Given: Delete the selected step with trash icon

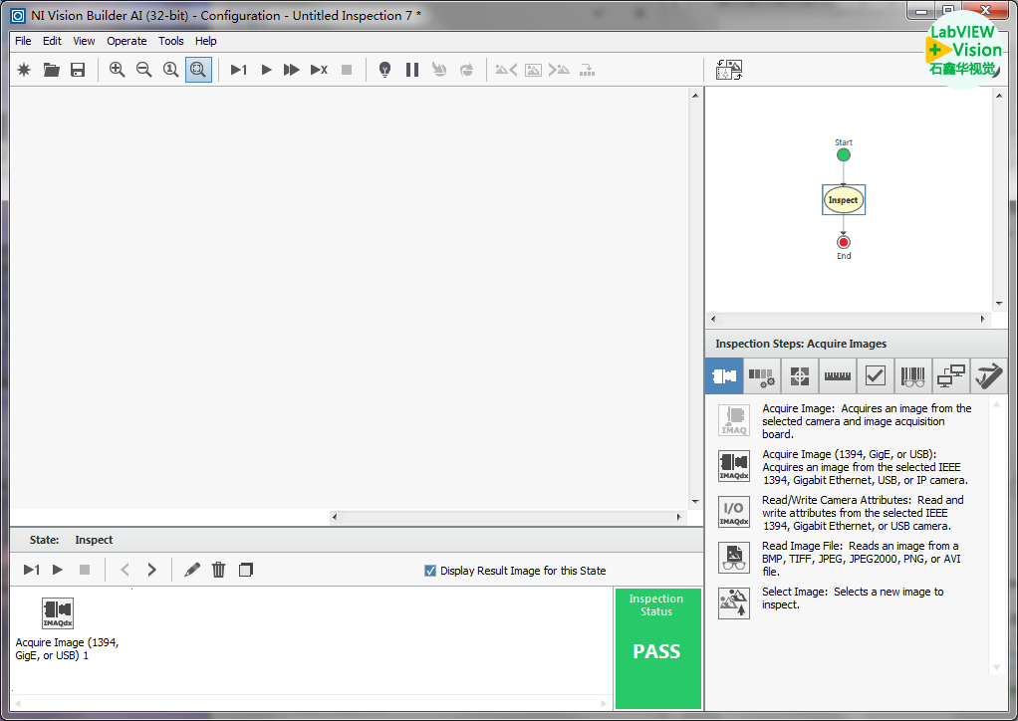Looking at the screenshot, I should [x=219, y=570].
